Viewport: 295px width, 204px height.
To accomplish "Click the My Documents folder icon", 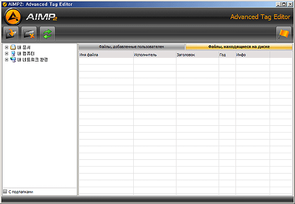I will 13,47.
